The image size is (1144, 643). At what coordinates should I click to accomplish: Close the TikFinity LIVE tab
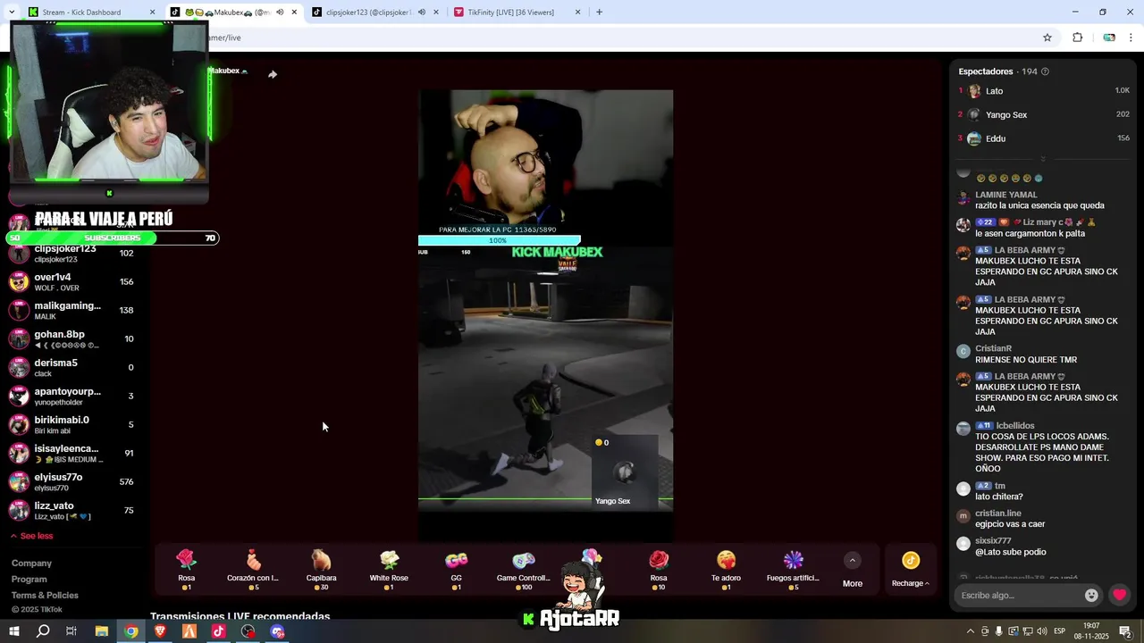(577, 13)
